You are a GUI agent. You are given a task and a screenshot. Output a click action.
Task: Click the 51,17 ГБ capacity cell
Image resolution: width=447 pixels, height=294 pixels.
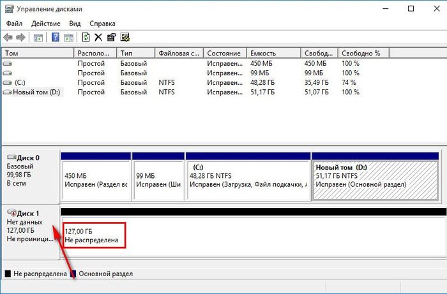click(x=262, y=92)
